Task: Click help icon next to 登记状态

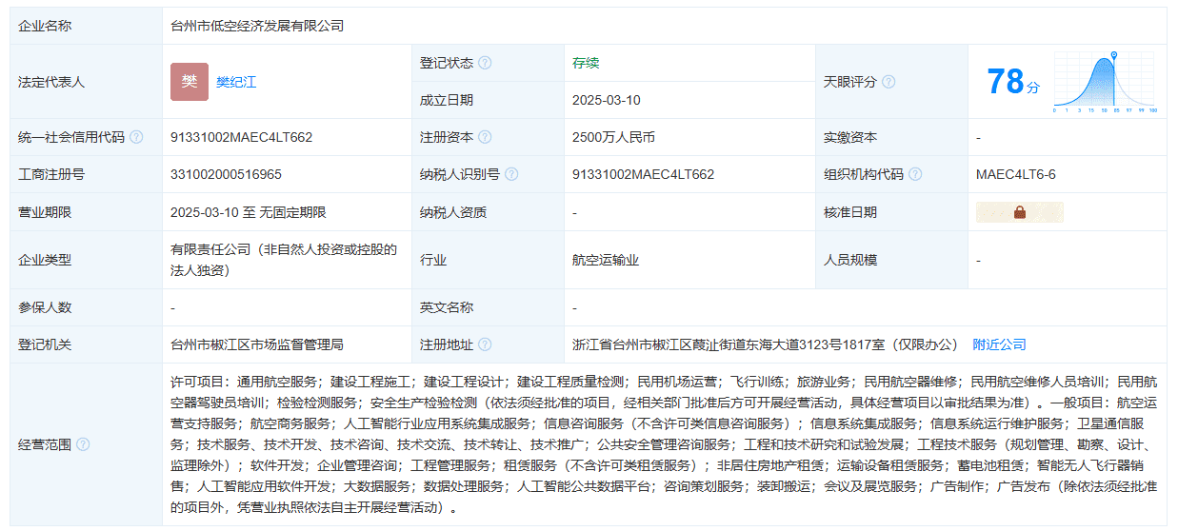Action: pyautogui.click(x=485, y=63)
